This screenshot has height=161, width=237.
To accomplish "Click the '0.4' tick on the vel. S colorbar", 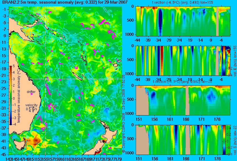I will (x=229, y=128).
